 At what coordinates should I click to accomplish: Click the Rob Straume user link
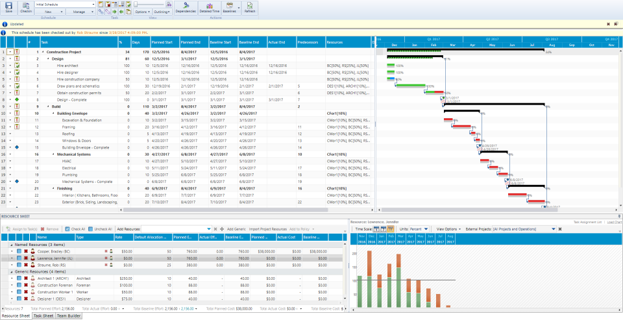86,32
